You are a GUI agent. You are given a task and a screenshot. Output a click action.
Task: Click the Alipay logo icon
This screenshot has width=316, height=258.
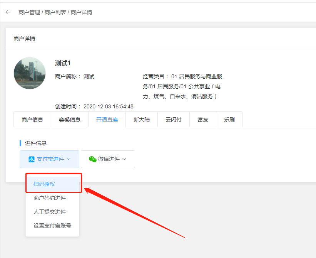click(x=32, y=159)
